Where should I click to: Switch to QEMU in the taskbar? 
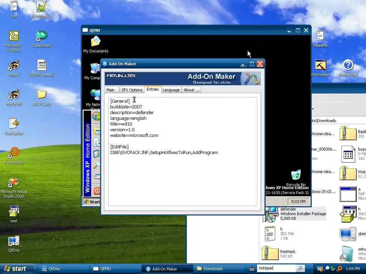tap(115, 269)
